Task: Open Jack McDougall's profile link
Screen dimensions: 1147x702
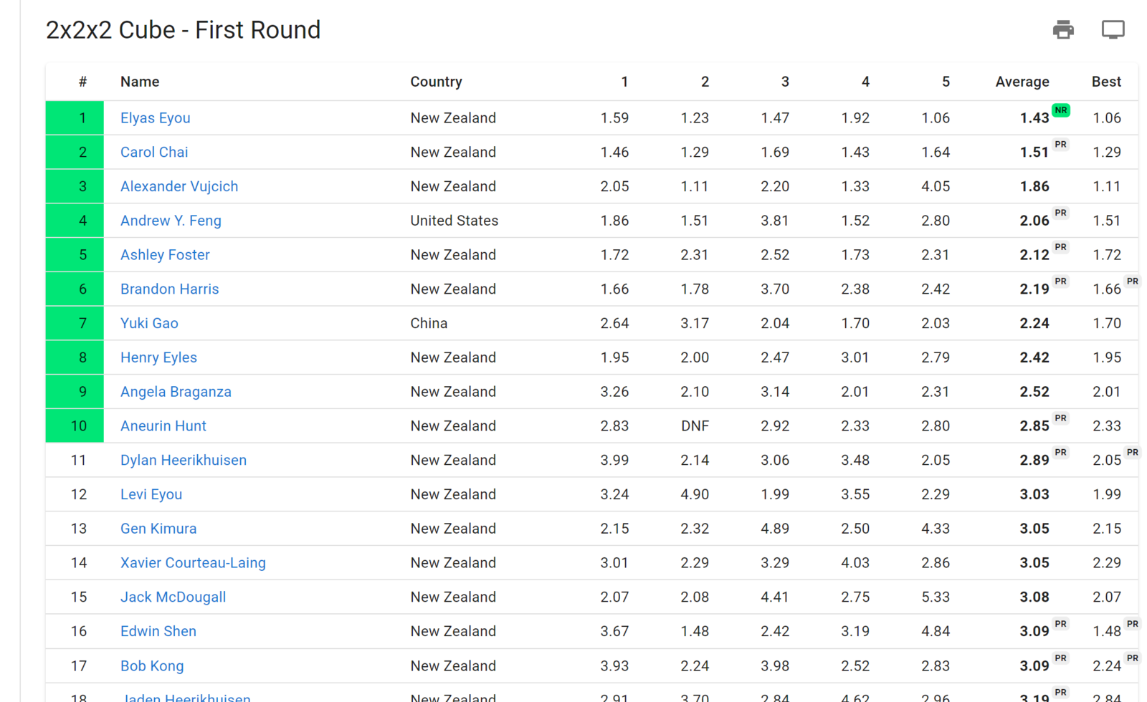Action: 173,597
